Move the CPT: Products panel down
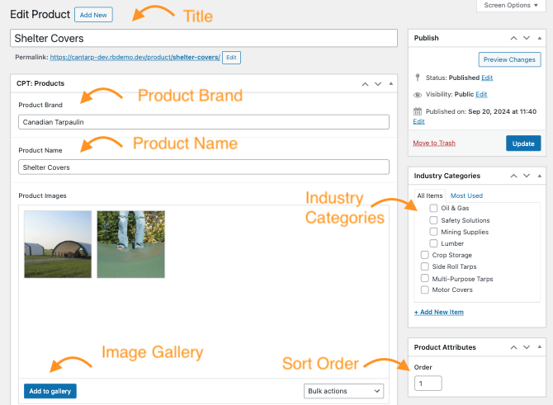The height and width of the screenshot is (405, 553). point(377,83)
